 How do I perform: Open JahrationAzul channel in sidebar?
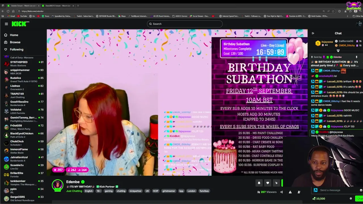pos(23,159)
